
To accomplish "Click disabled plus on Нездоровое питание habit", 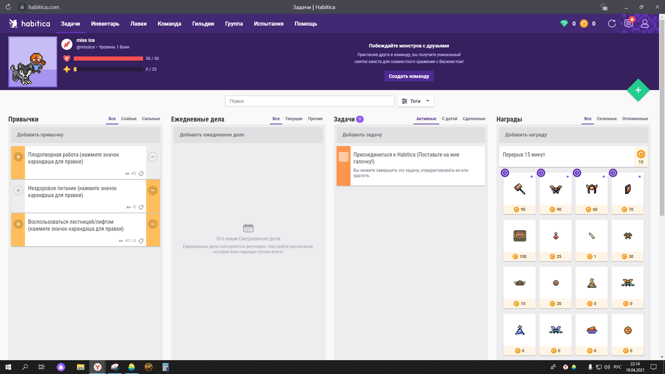I will 18,191.
